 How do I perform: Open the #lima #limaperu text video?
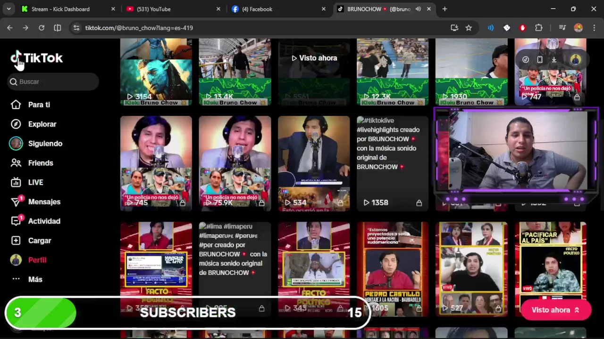tap(235, 269)
